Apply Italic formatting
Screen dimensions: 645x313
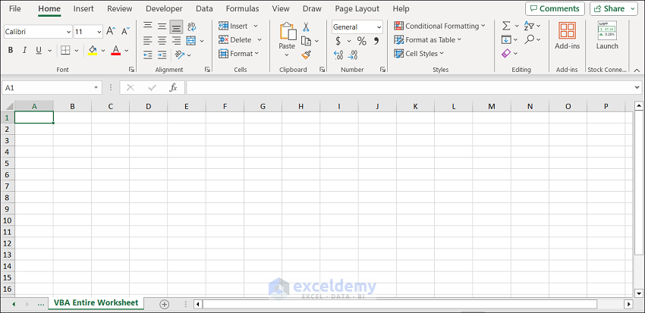click(x=24, y=50)
